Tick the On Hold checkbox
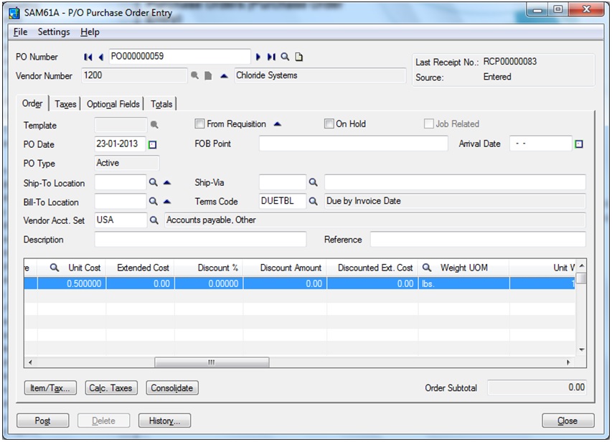Viewport: 612px width, 442px height. point(329,124)
